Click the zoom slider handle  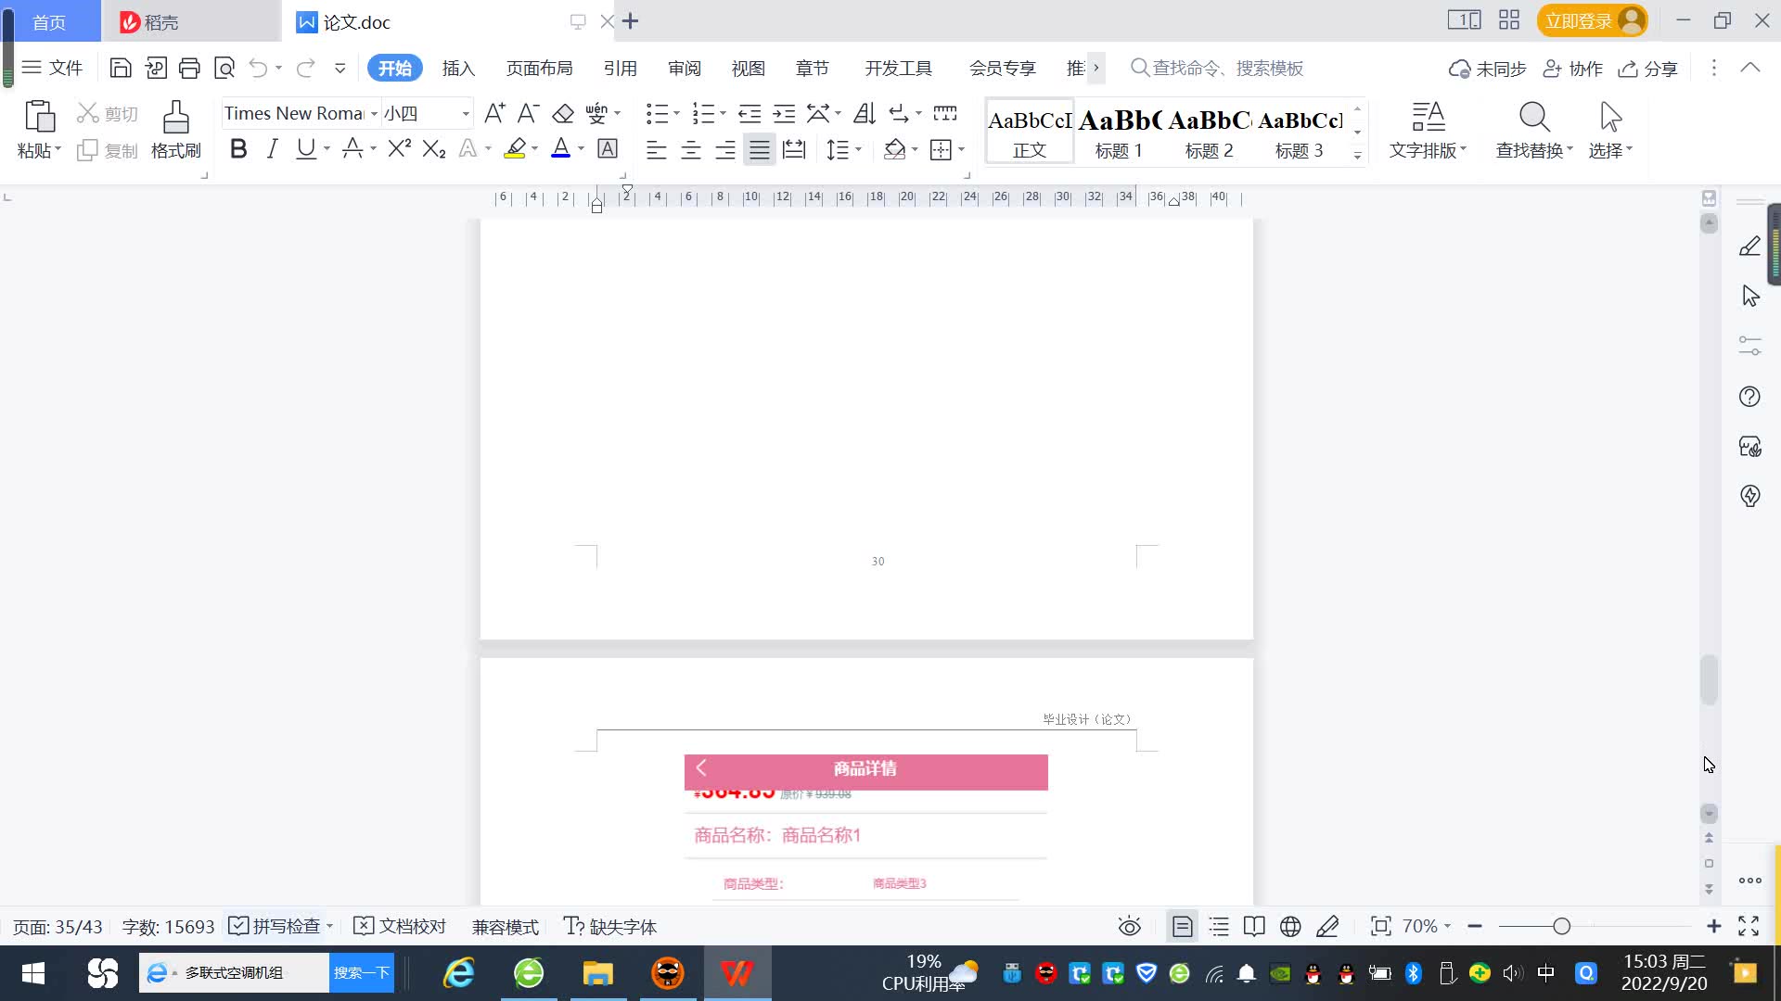tap(1561, 927)
